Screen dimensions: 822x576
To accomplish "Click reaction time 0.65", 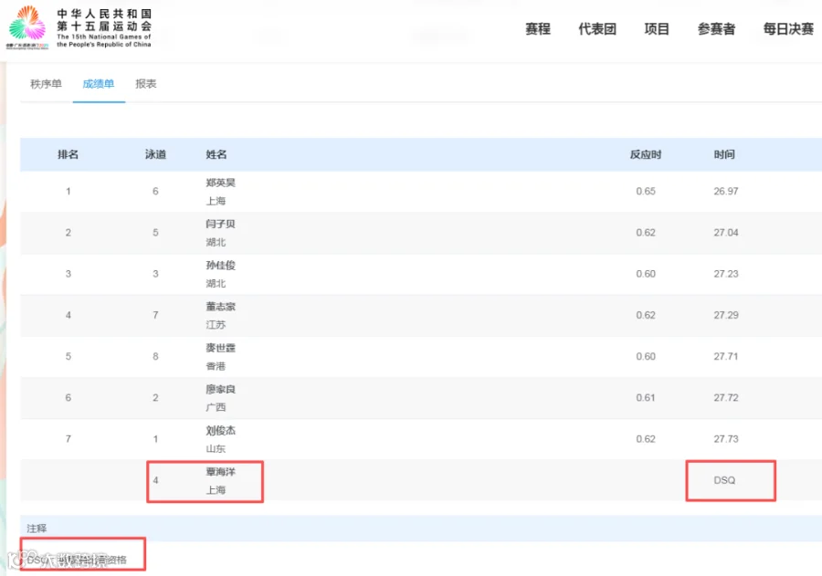I will click(646, 192).
